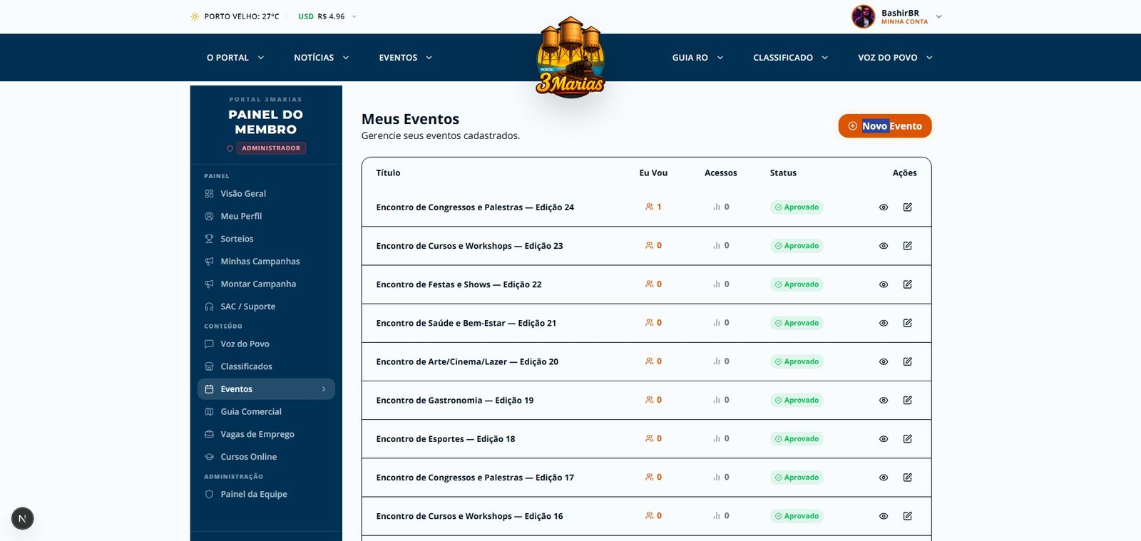Select Montar Campanha sidebar item
1141x541 pixels.
266,284
